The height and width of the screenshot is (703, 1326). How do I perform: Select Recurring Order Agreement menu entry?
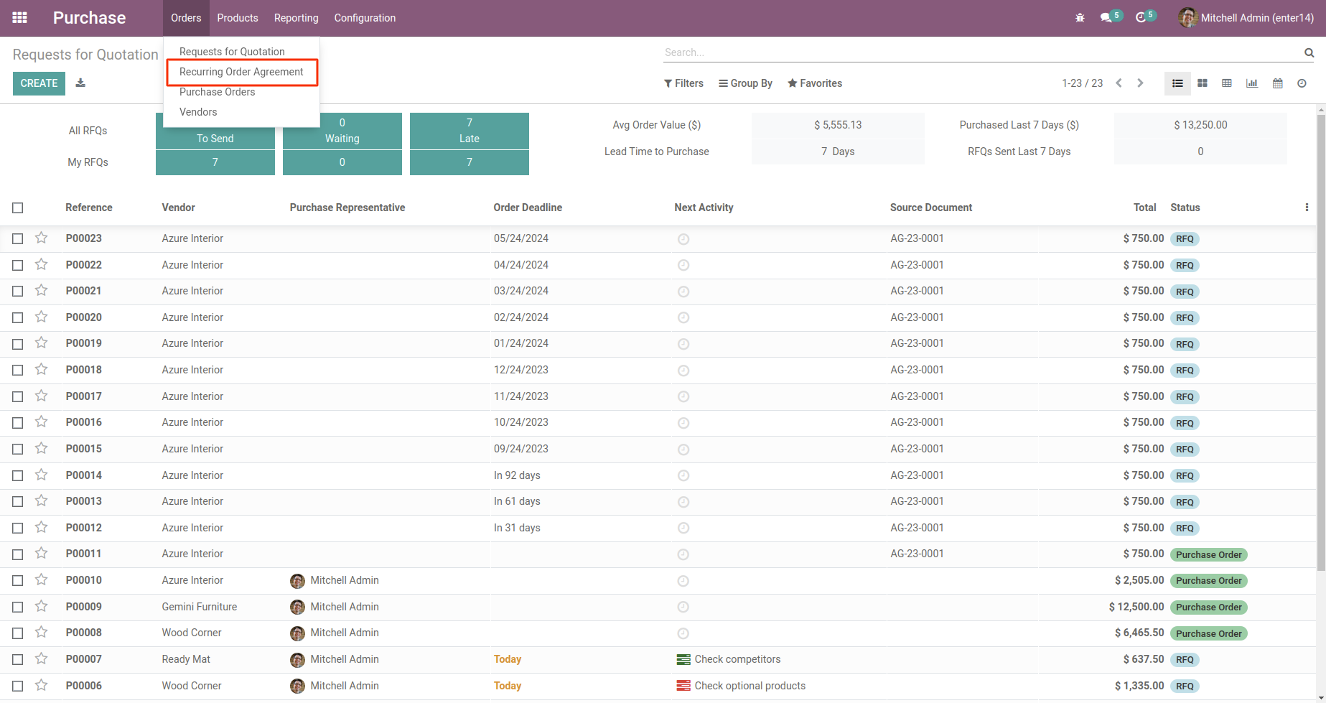(241, 72)
